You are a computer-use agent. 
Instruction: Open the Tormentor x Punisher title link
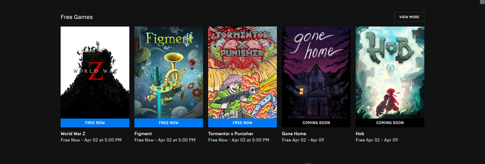click(231, 134)
